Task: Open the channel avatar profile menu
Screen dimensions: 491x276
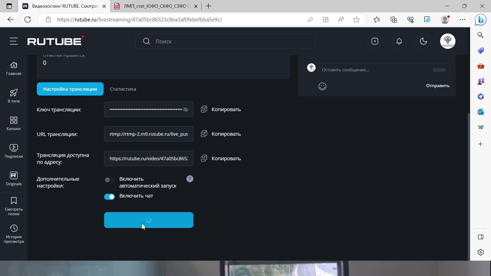Action: point(448,41)
